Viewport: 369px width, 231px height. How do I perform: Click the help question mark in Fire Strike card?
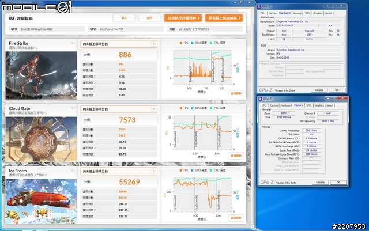pyautogui.click(x=153, y=44)
